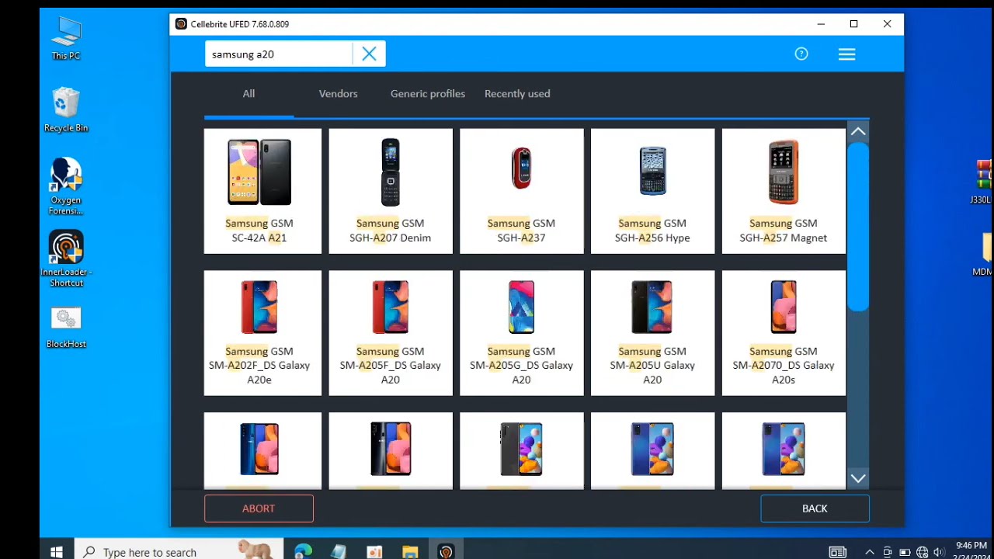Screen dimensions: 994x559
Task: Open BlockHost desktop icon
Action: [x=66, y=327]
